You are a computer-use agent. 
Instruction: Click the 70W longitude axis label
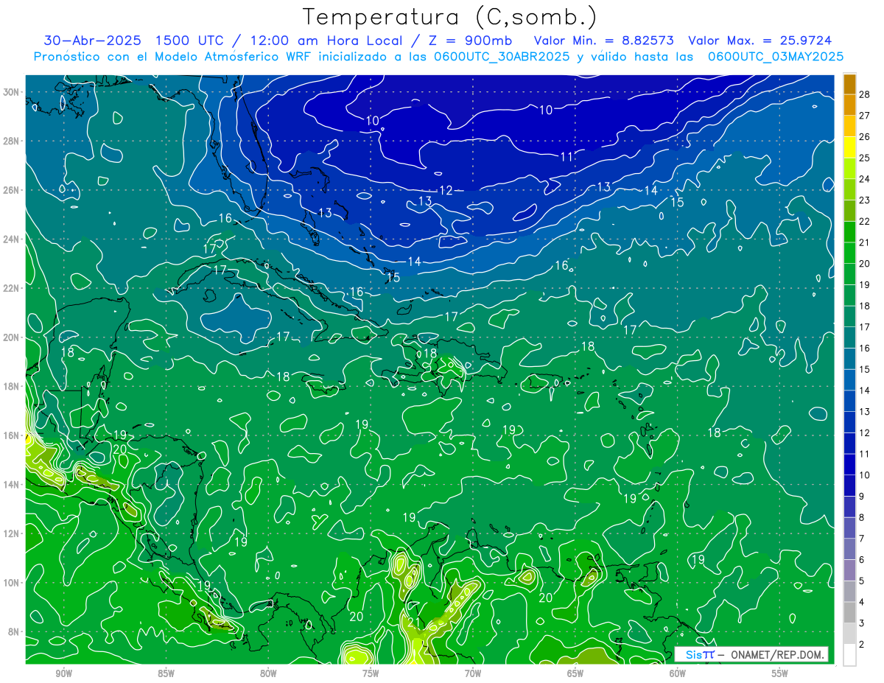(x=473, y=673)
